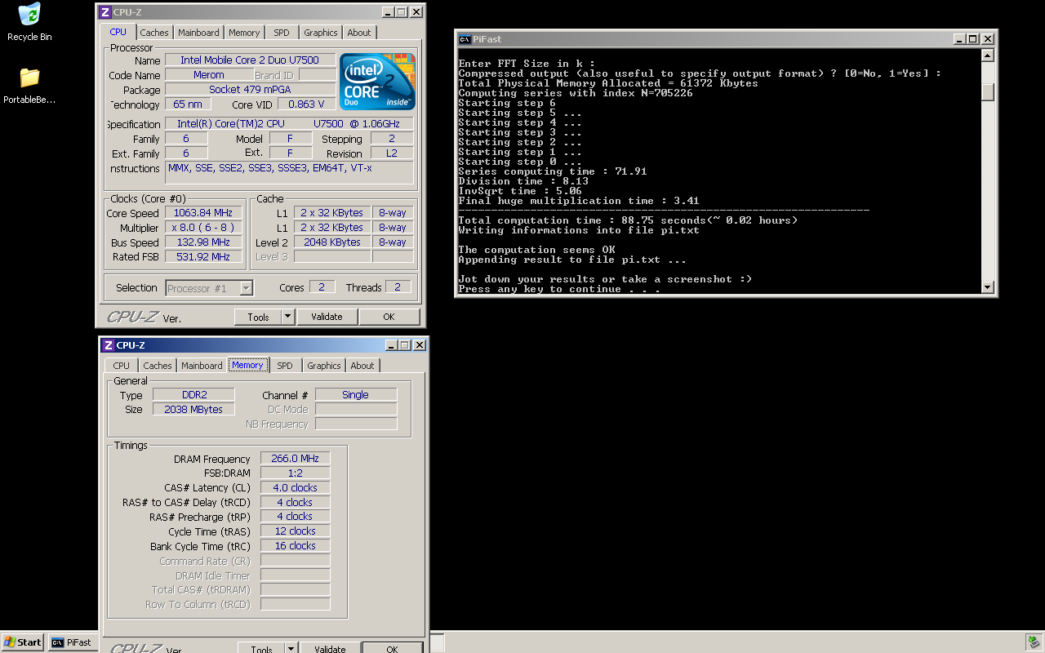Viewport: 1045px width, 653px height.
Task: Open the Start menu
Action: click(x=23, y=642)
